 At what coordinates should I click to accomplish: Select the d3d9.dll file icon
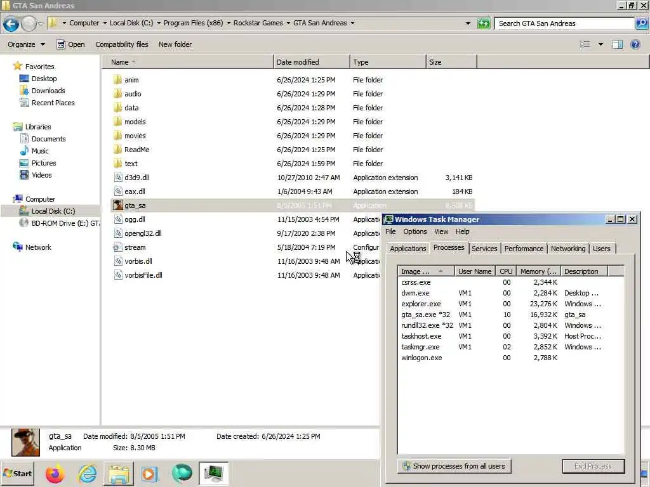(x=118, y=178)
